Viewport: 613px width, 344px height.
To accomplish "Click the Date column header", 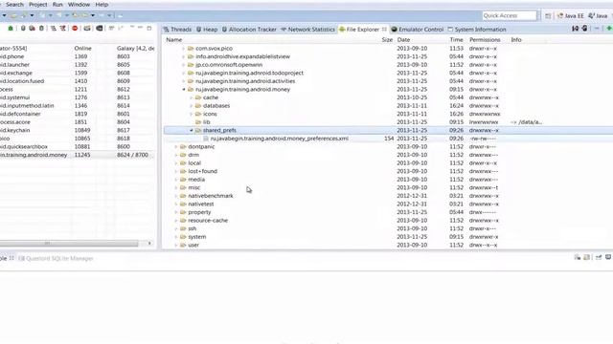I will pos(403,40).
